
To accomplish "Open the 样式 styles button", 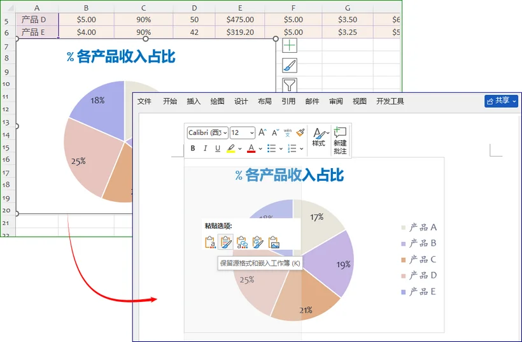I will (319, 137).
